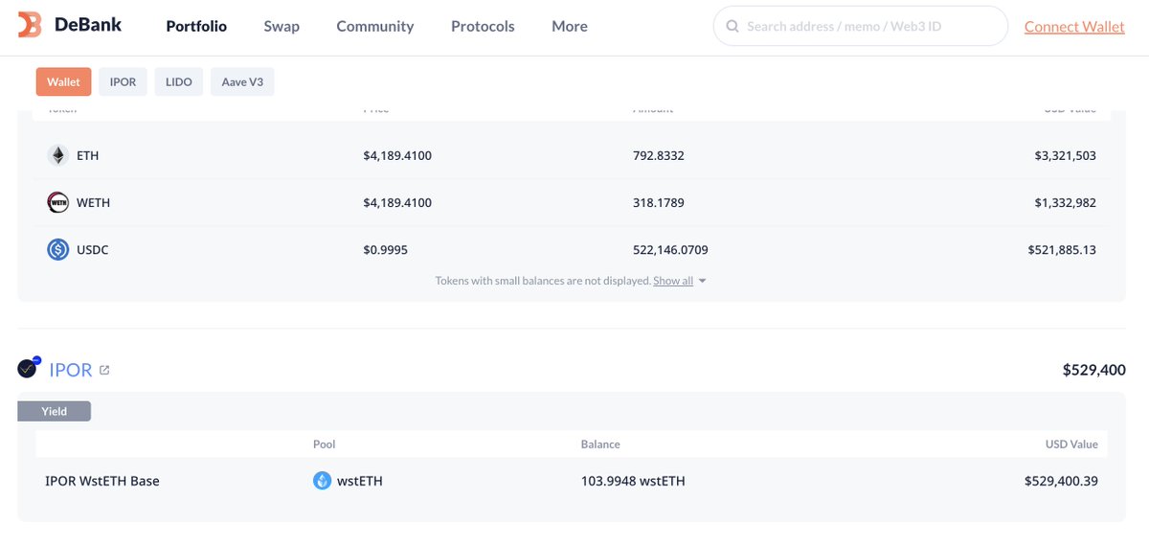Image resolution: width=1149 pixels, height=547 pixels.
Task: Select the Wallet filter chip
Action: click(64, 82)
